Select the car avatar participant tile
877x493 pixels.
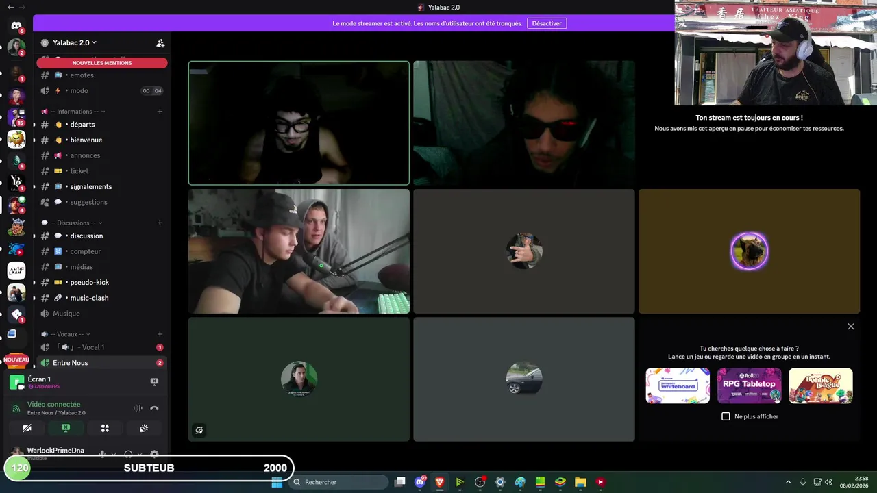tap(524, 379)
